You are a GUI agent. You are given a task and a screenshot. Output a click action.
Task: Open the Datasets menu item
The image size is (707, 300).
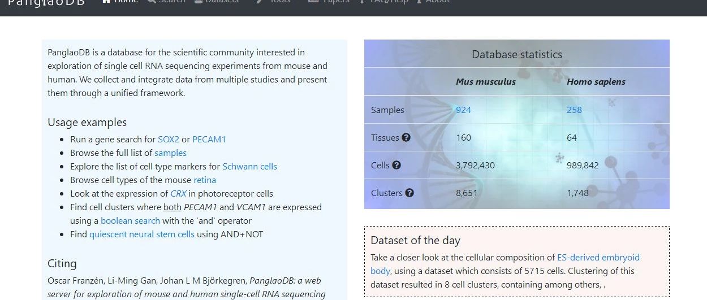(x=217, y=2)
